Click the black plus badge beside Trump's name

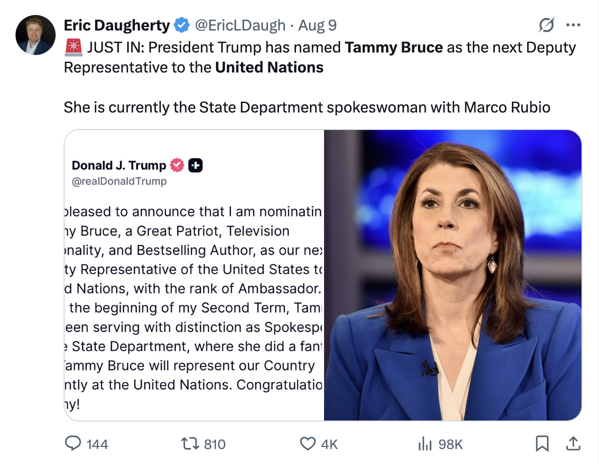click(x=195, y=165)
